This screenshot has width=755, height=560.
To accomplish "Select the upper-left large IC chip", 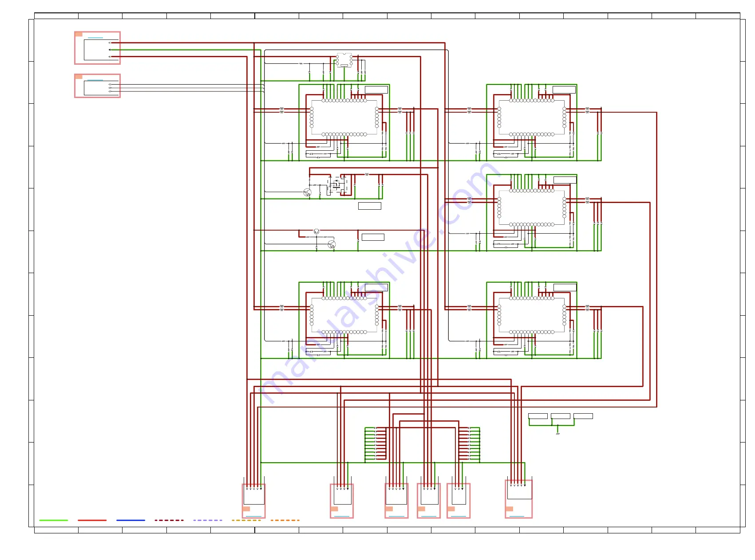I will (344, 117).
